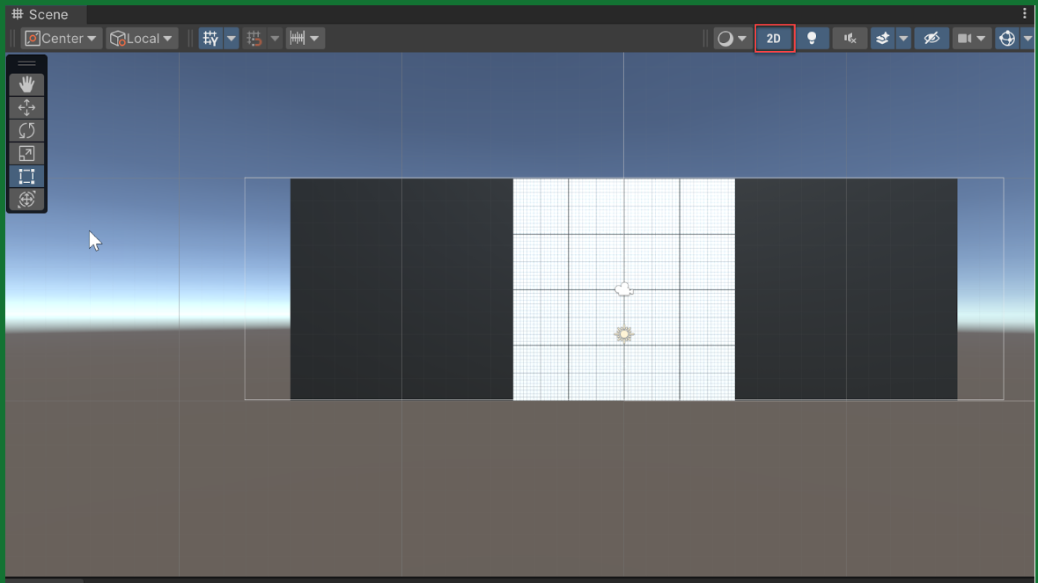The width and height of the screenshot is (1038, 583).
Task: Select the Scale tool
Action: [x=26, y=154]
